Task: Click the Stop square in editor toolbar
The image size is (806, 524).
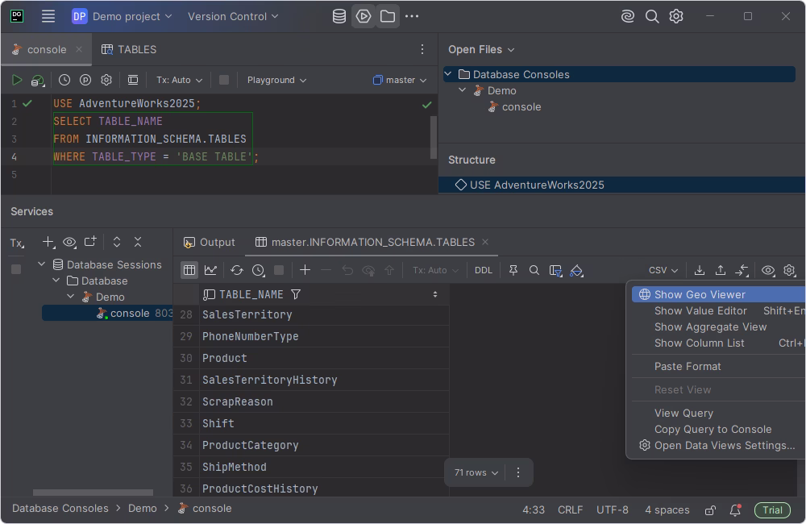Action: 223,80
